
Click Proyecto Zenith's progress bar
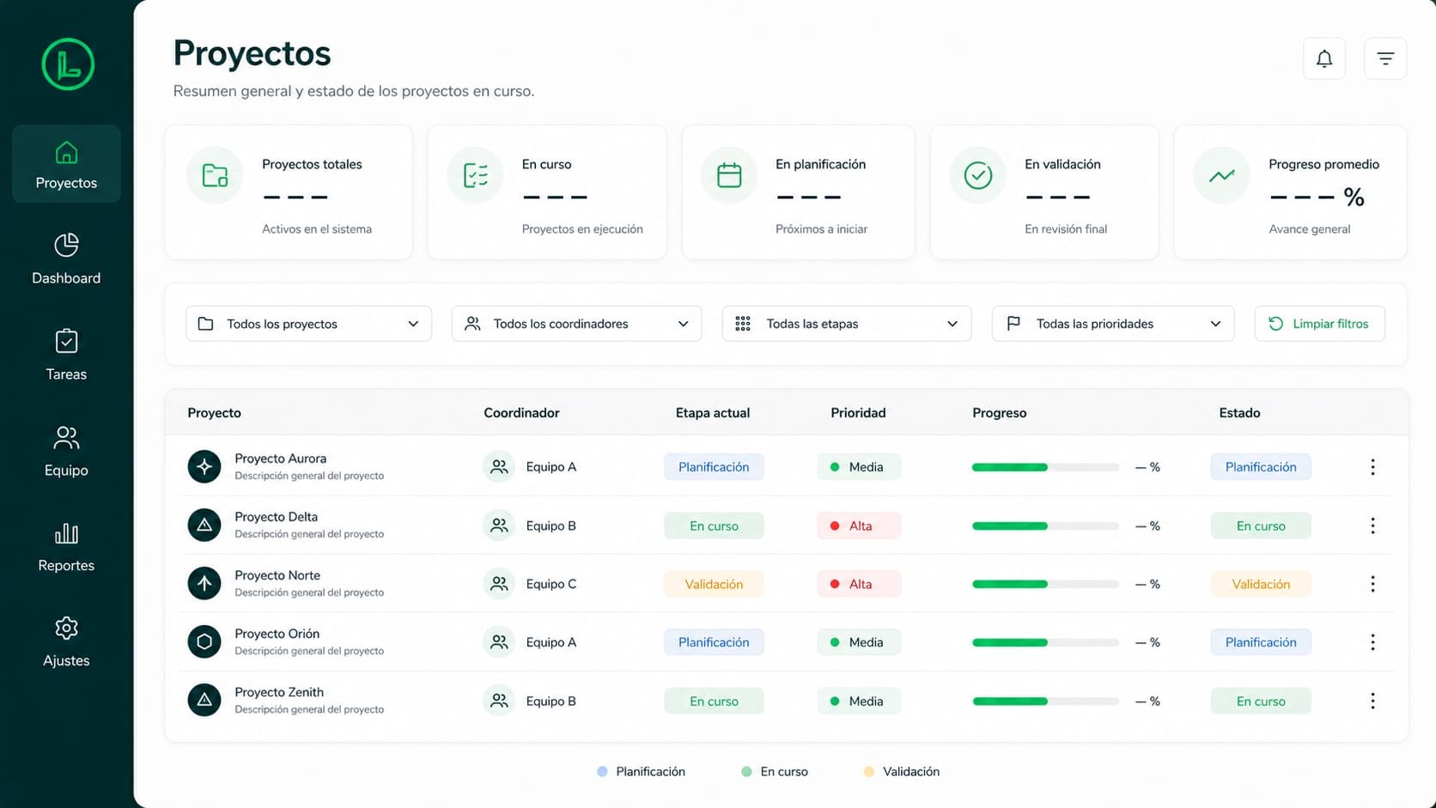click(1045, 702)
